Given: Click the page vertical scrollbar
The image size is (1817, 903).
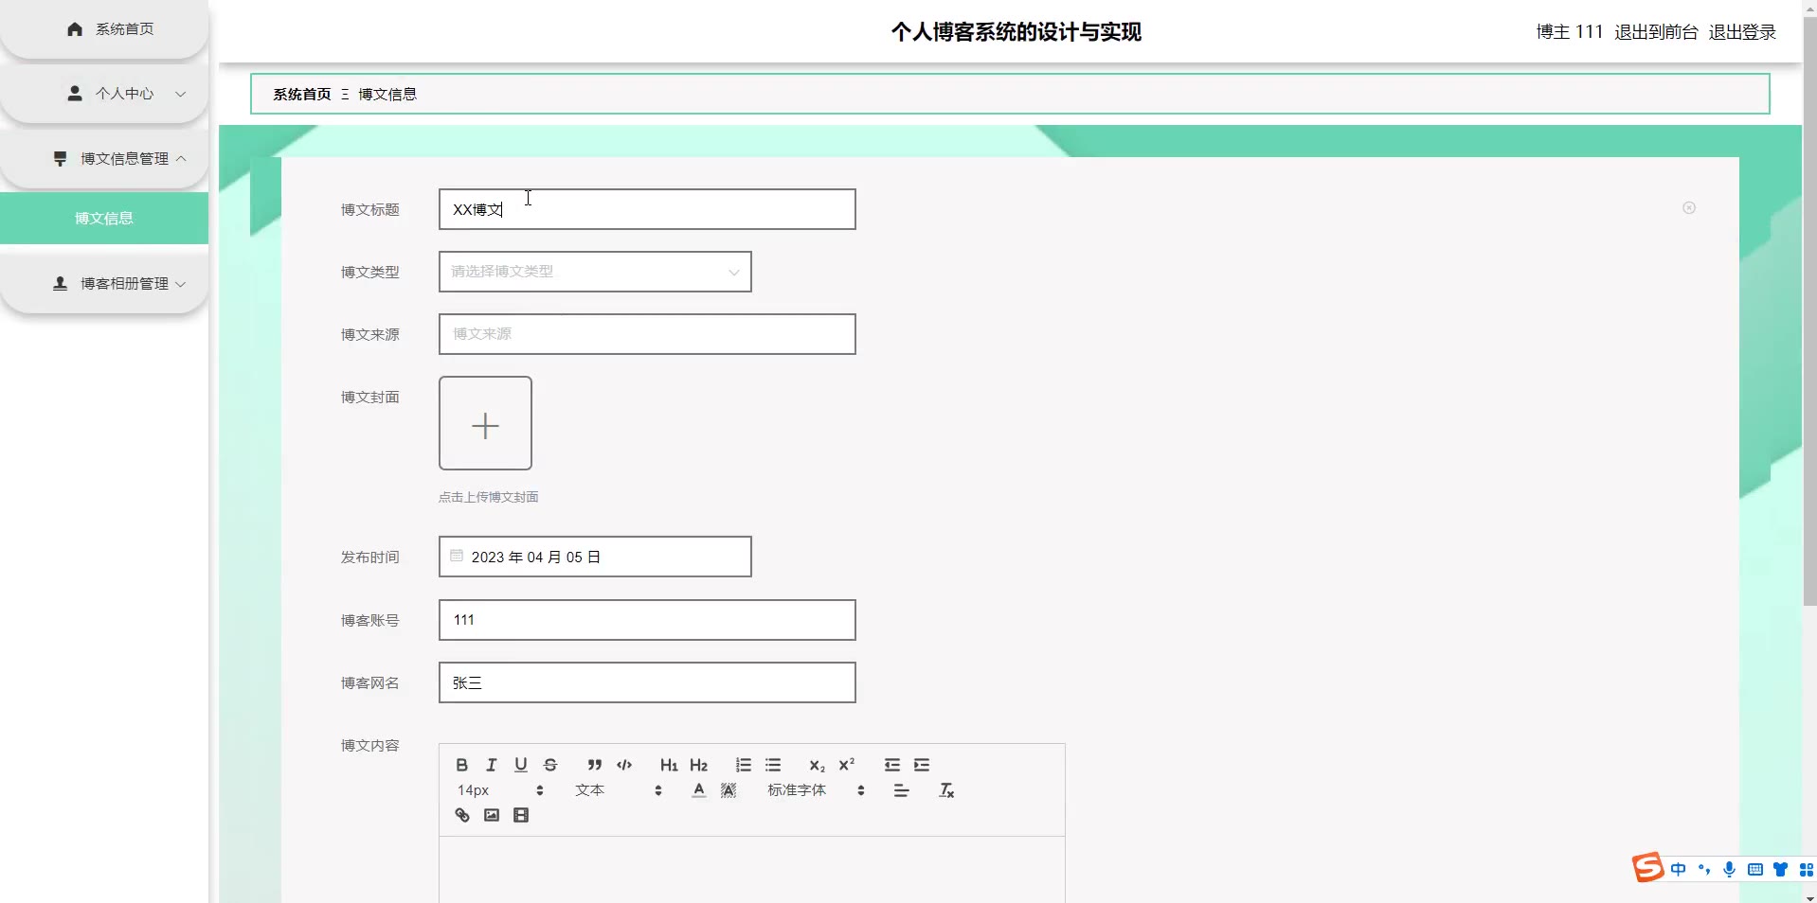Looking at the screenshot, I should (x=1809, y=312).
